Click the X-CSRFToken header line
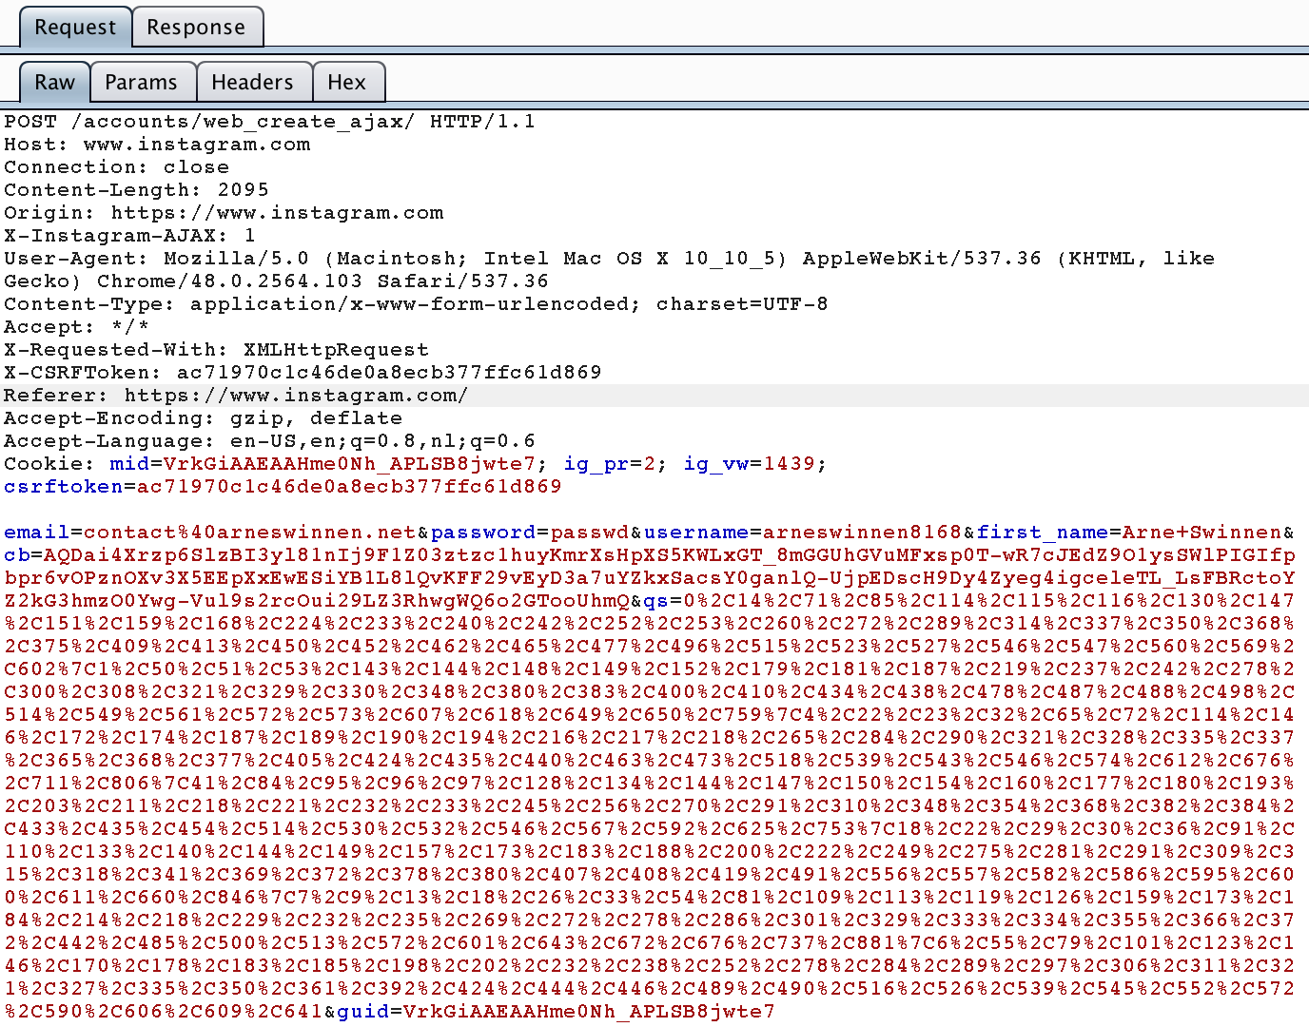 pos(303,373)
